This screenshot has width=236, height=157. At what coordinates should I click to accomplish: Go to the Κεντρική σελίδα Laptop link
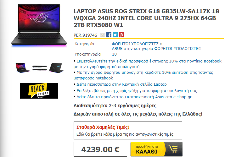(x=121, y=84)
